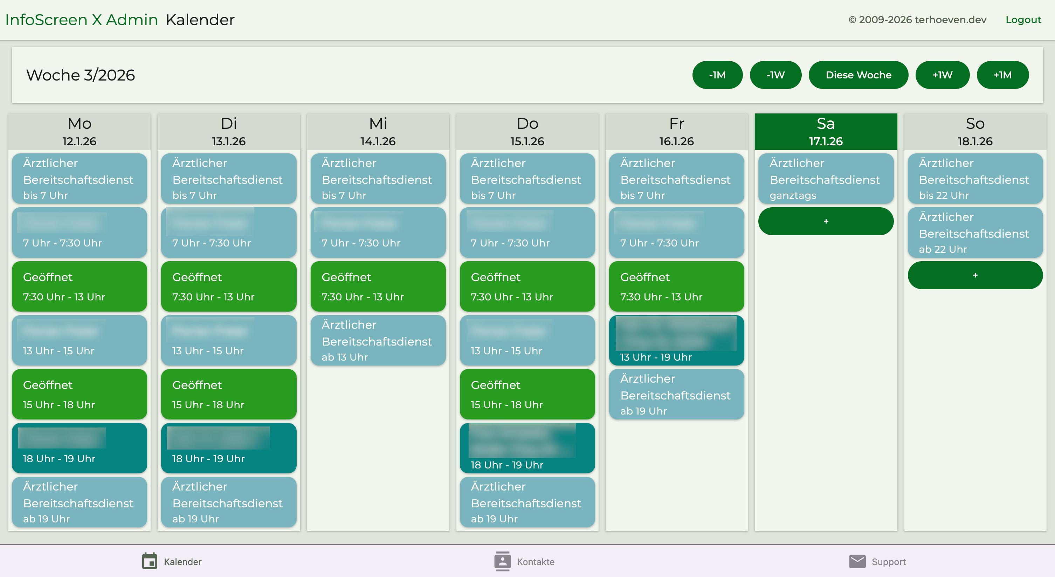Select the highlighted Sa 17.1.26 column header

click(x=826, y=131)
